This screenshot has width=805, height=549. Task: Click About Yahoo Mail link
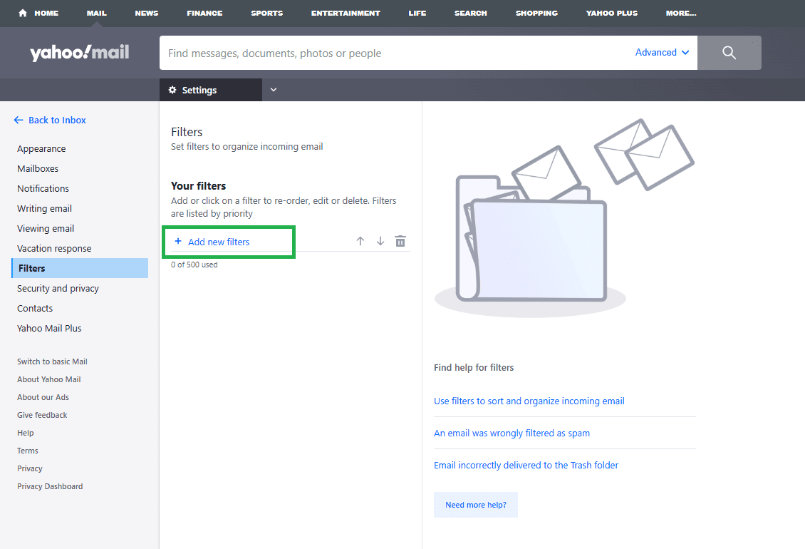pos(48,379)
